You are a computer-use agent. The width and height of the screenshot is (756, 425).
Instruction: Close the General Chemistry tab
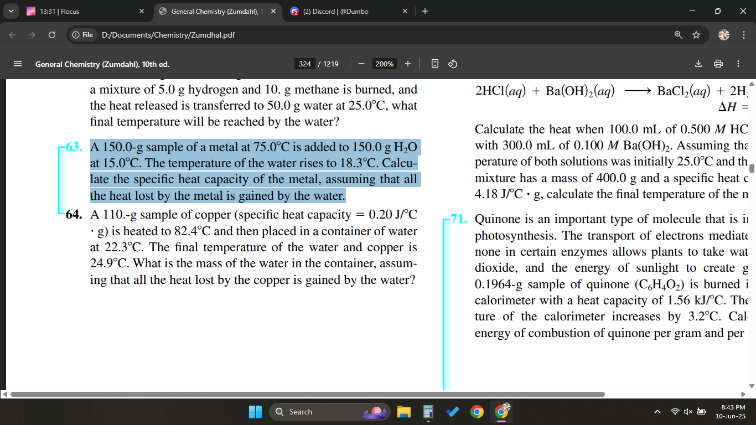(x=273, y=11)
